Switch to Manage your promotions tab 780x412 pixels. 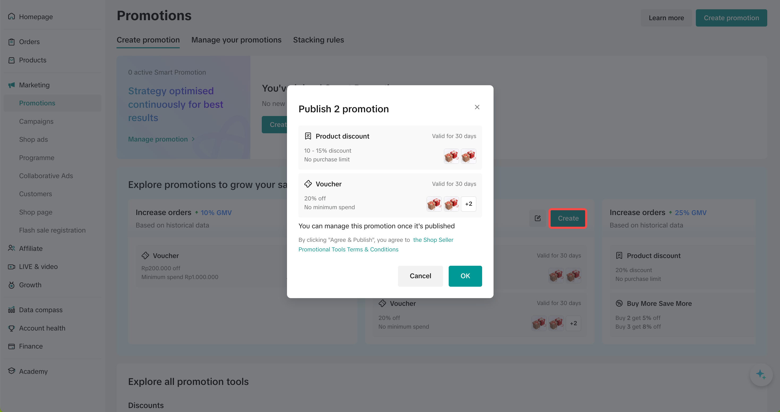pyautogui.click(x=236, y=40)
